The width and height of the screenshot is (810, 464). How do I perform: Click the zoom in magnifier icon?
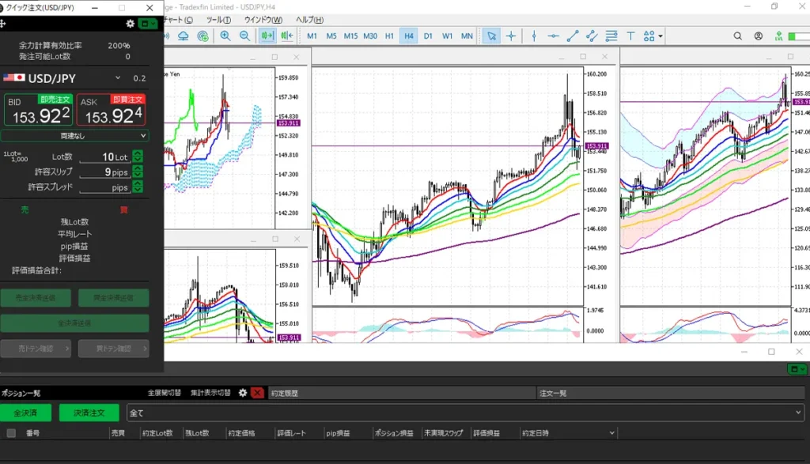coord(225,36)
